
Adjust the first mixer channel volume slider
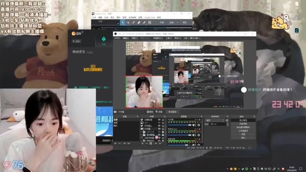coord(180,125)
